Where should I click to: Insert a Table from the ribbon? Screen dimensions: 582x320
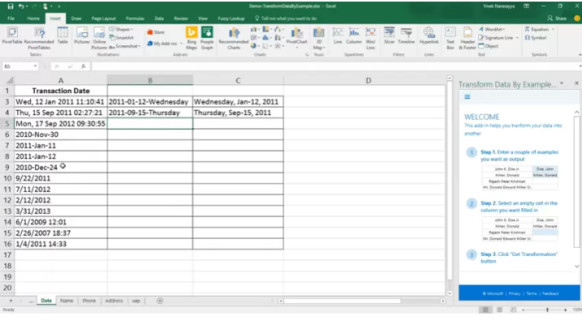(63, 36)
